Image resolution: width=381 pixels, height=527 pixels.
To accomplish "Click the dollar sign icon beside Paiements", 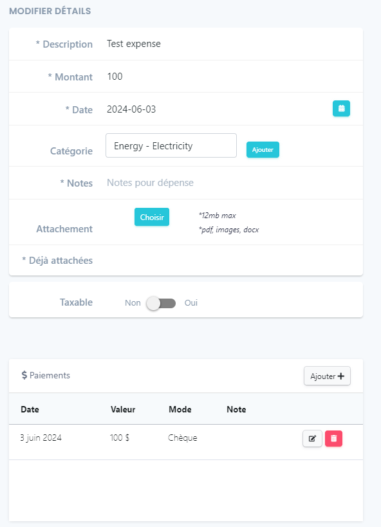I will 24,375.
